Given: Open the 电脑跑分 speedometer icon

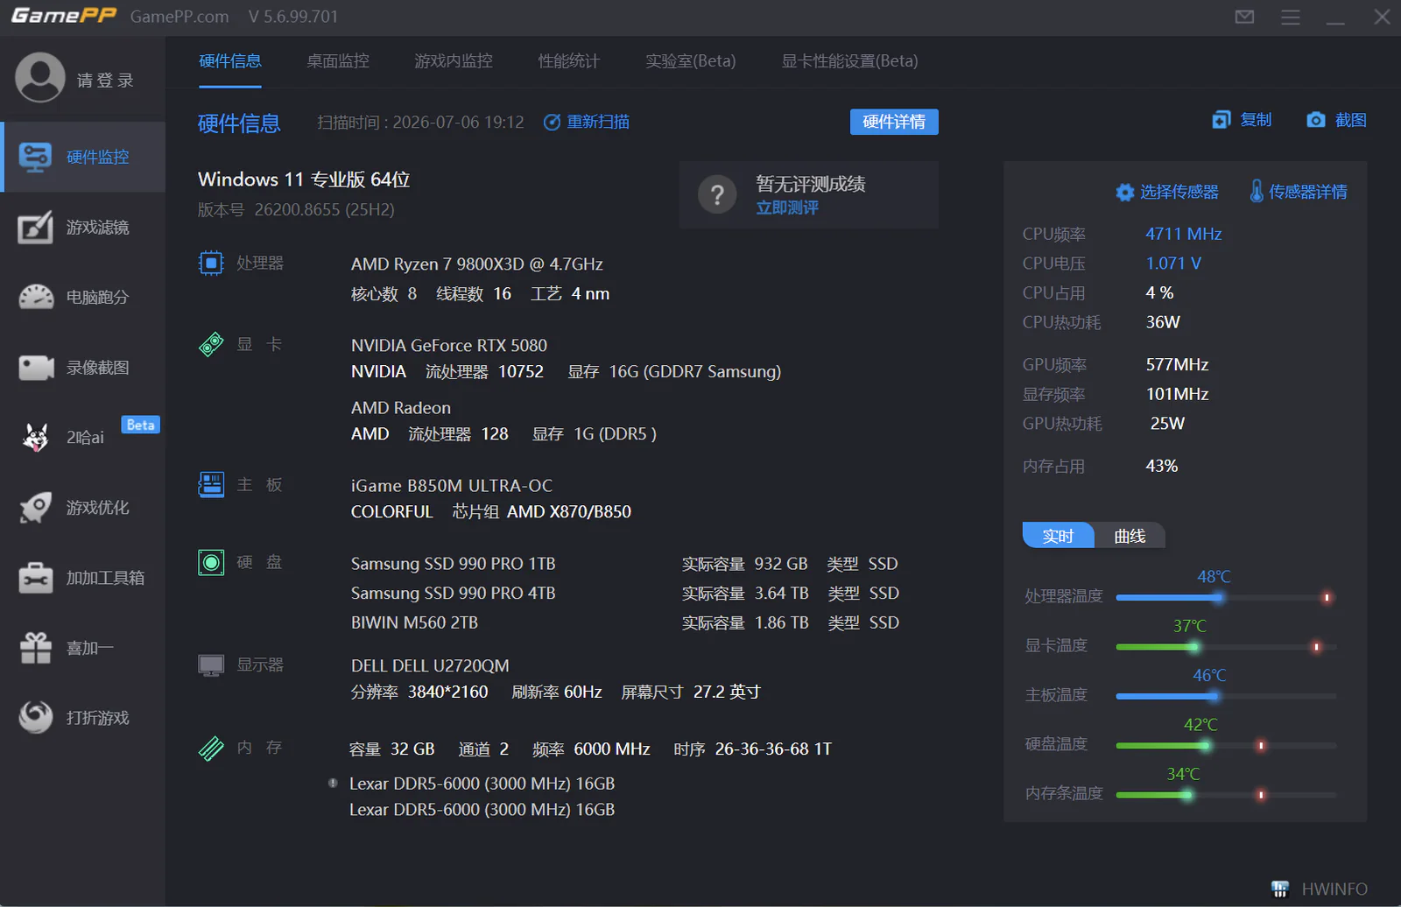Looking at the screenshot, I should (36, 298).
